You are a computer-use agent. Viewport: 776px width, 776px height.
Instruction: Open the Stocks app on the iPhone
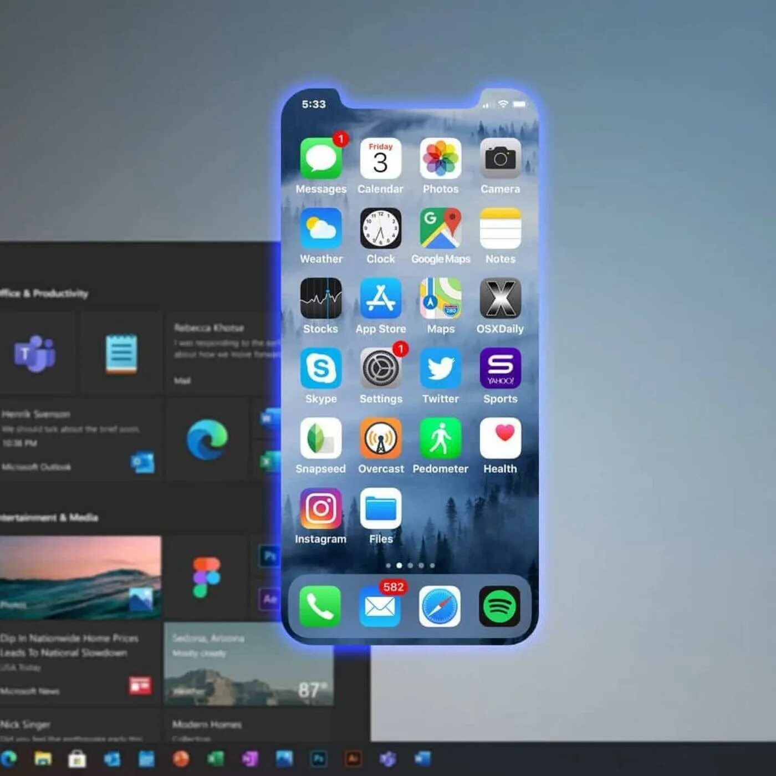[321, 298]
